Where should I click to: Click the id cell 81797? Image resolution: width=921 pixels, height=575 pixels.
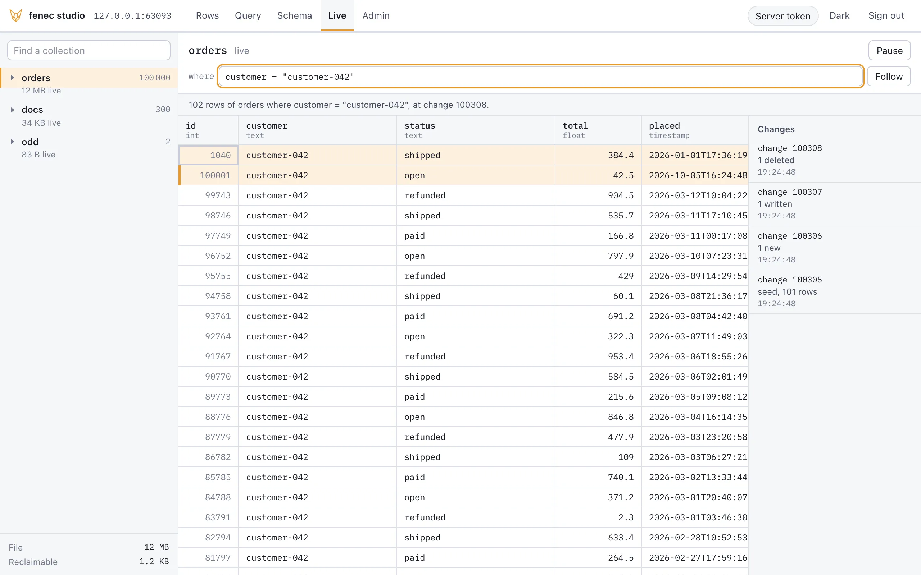pyautogui.click(x=209, y=558)
